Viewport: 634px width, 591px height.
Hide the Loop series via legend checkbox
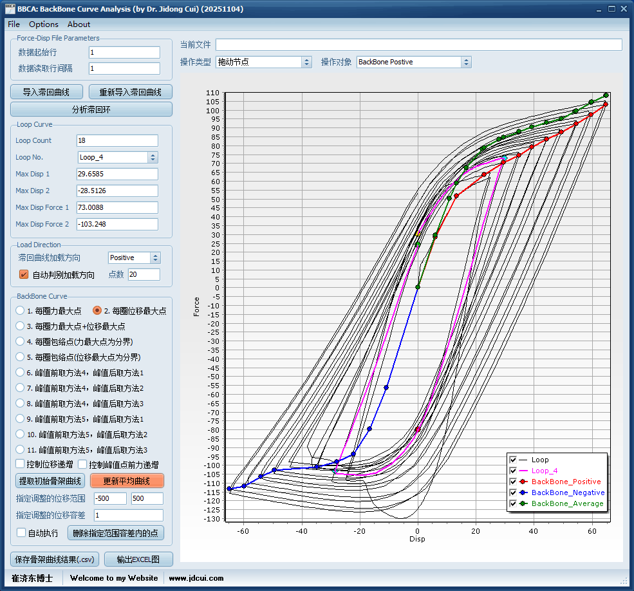click(513, 460)
